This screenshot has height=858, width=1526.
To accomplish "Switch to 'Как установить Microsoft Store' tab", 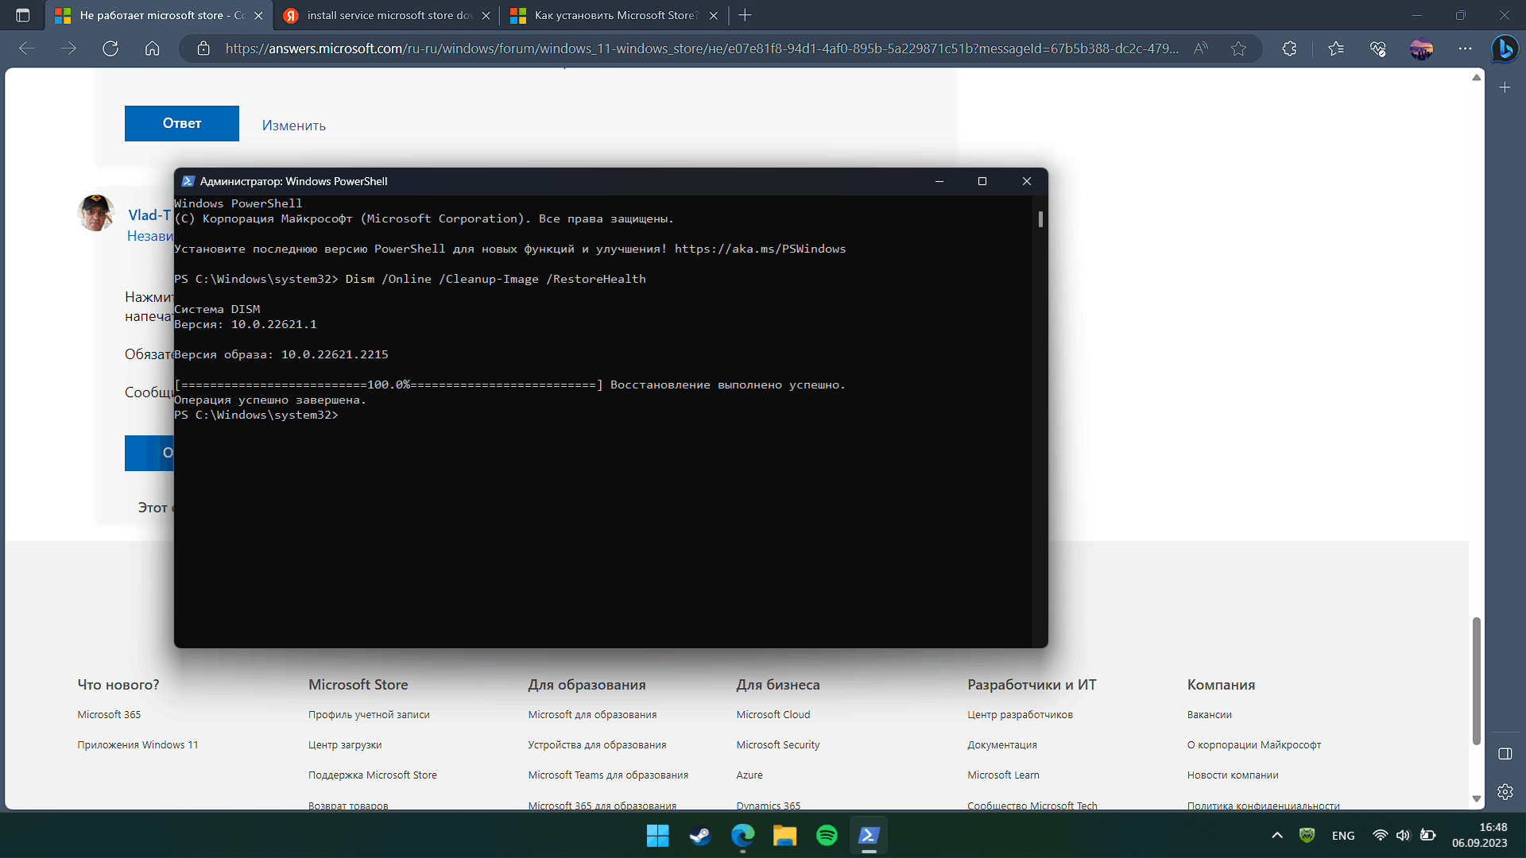I will tap(616, 15).
